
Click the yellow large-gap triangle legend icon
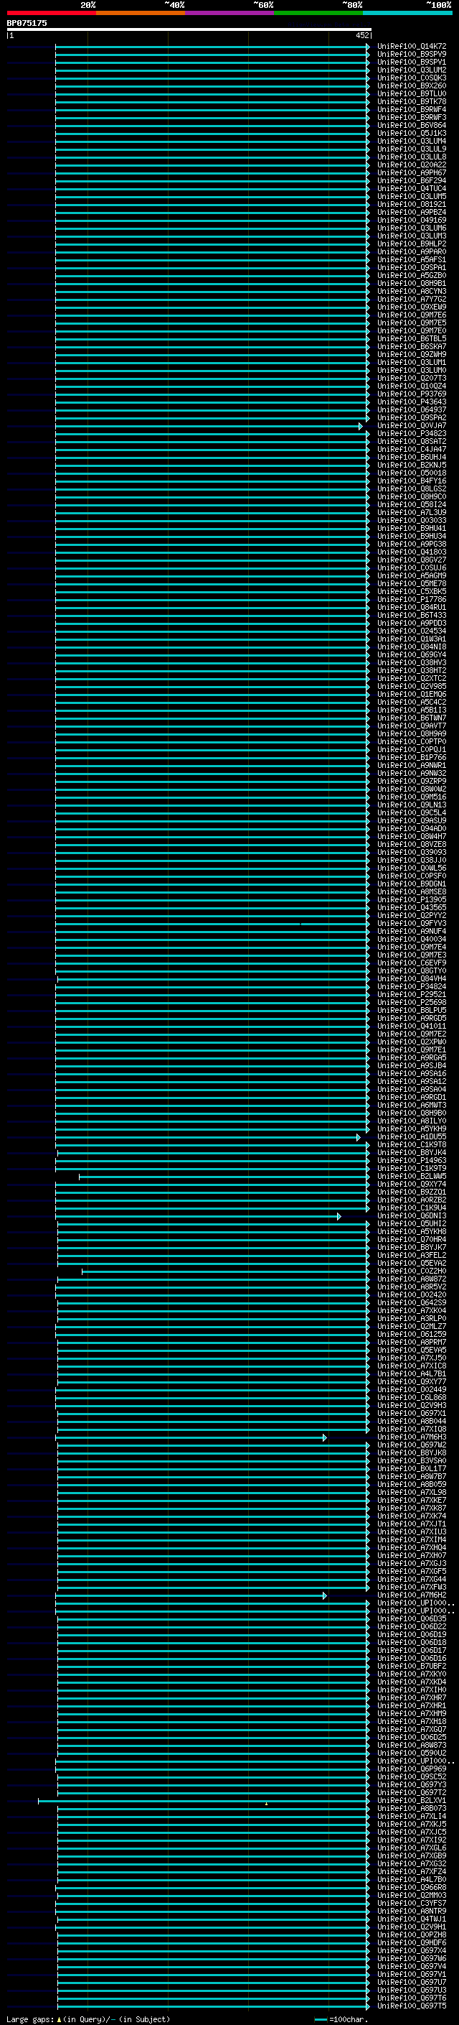pyautogui.click(x=59, y=2019)
